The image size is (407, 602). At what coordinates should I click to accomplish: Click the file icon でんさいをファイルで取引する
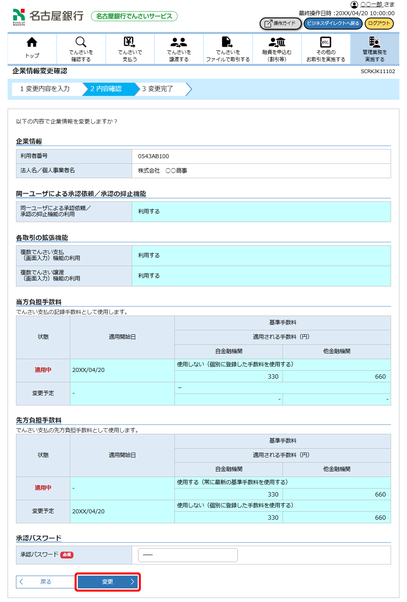point(227,42)
